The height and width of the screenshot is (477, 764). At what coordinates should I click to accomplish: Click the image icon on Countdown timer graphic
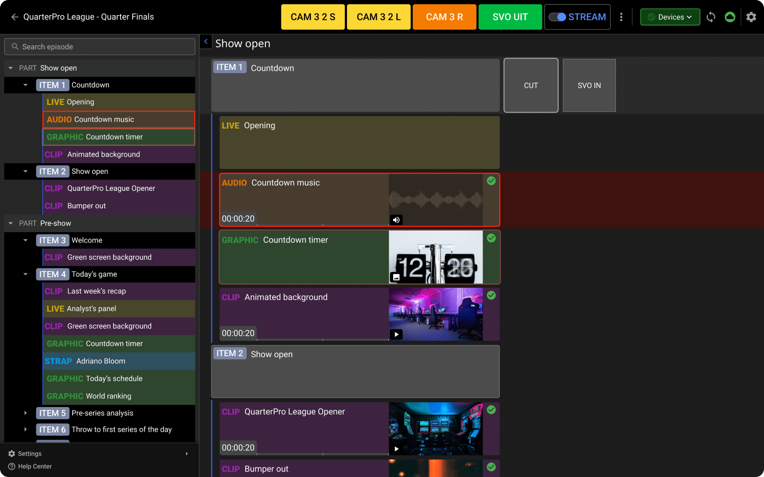click(x=396, y=277)
